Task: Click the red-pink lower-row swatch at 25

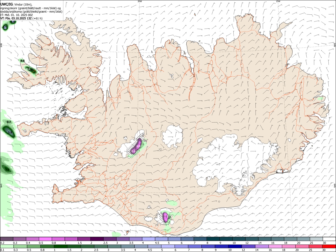Action: click(x=315, y=246)
